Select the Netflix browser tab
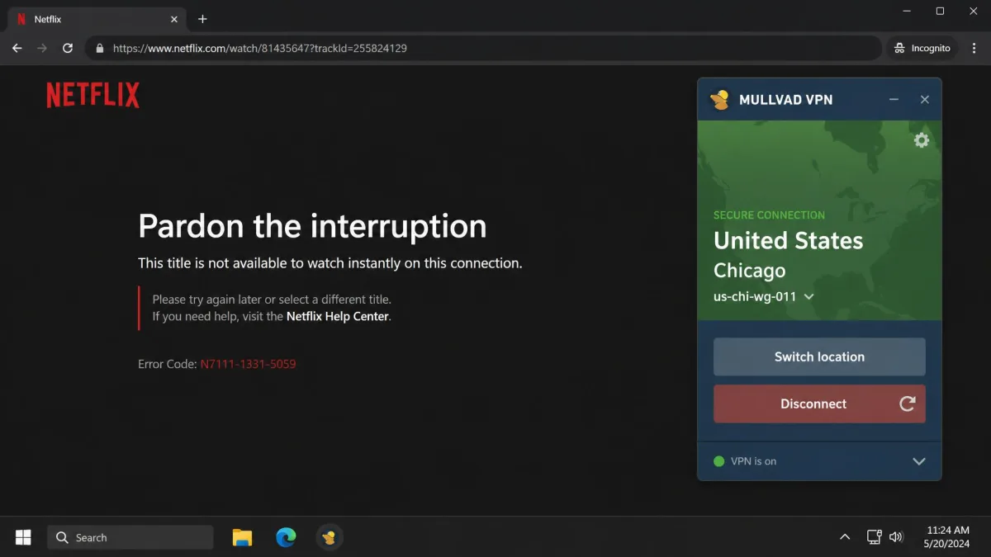Viewport: 991px width, 557px height. pos(95,19)
